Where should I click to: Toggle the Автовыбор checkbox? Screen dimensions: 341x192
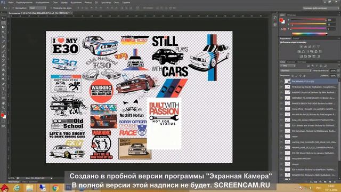[x=13, y=8]
